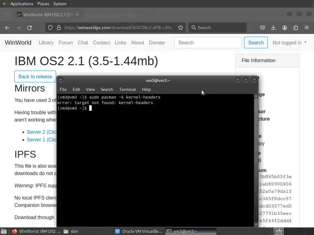Click the show desktop icon in taskbar
Screen dimensions: 314x235
click(x=4, y=231)
